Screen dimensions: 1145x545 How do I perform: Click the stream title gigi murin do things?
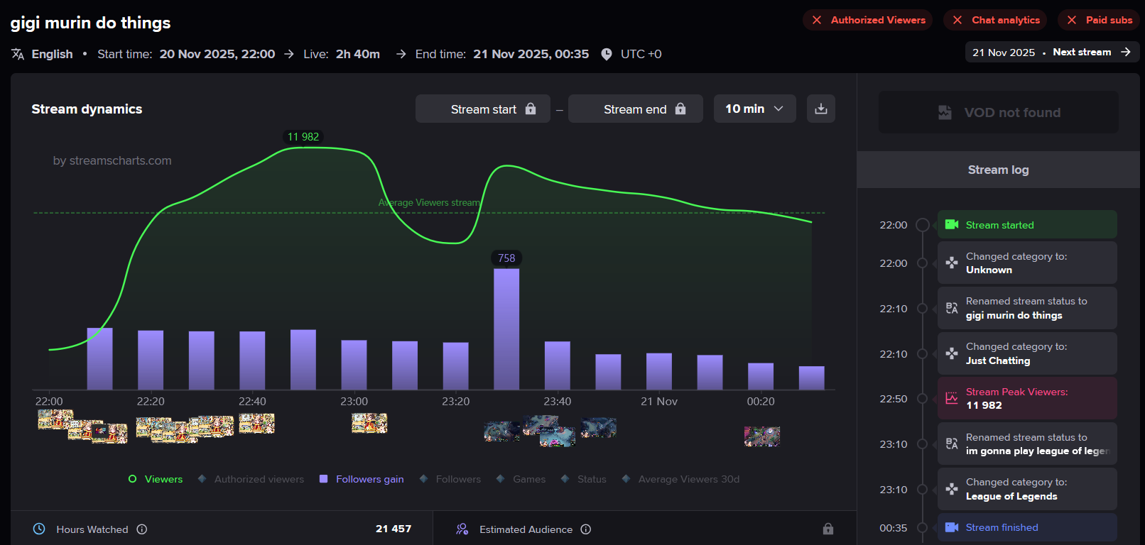[x=90, y=23]
